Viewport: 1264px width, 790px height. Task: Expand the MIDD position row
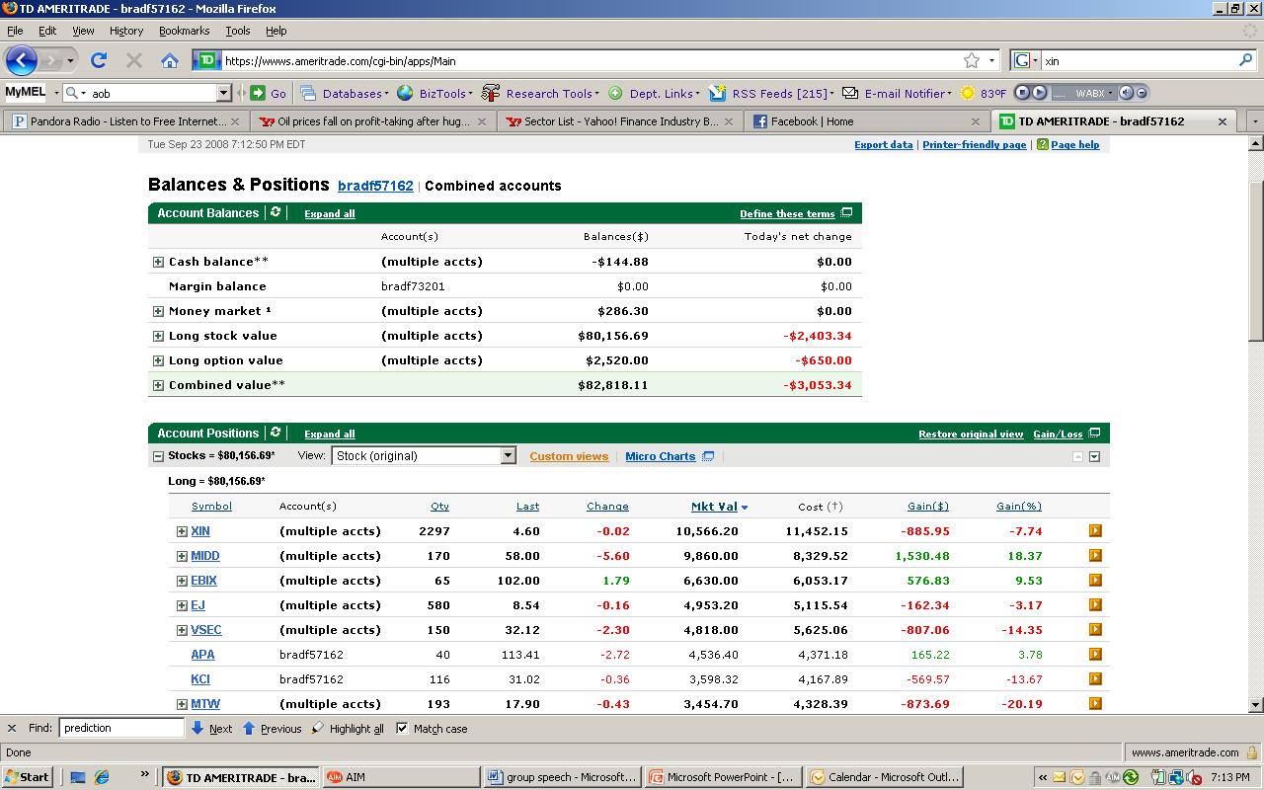click(x=182, y=556)
